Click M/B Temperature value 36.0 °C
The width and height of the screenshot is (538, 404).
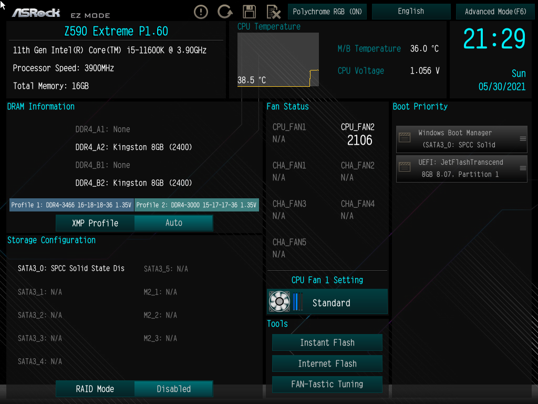coord(425,49)
